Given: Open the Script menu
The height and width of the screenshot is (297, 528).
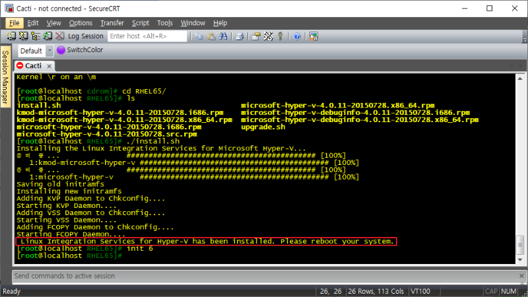Looking at the screenshot, I should click(140, 23).
